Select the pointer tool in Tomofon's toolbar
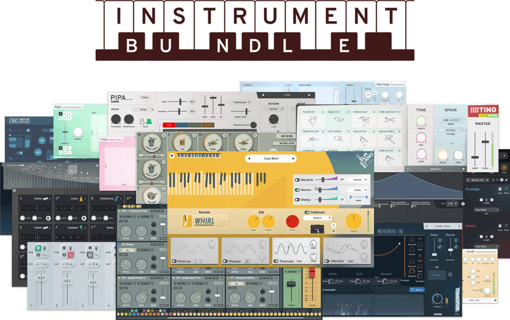The image size is (510, 320). 379,231
